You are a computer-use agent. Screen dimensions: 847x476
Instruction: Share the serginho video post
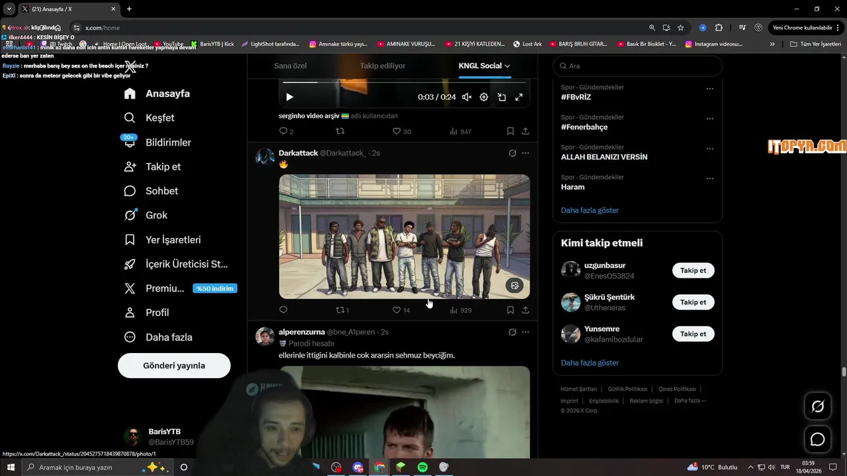(x=525, y=132)
